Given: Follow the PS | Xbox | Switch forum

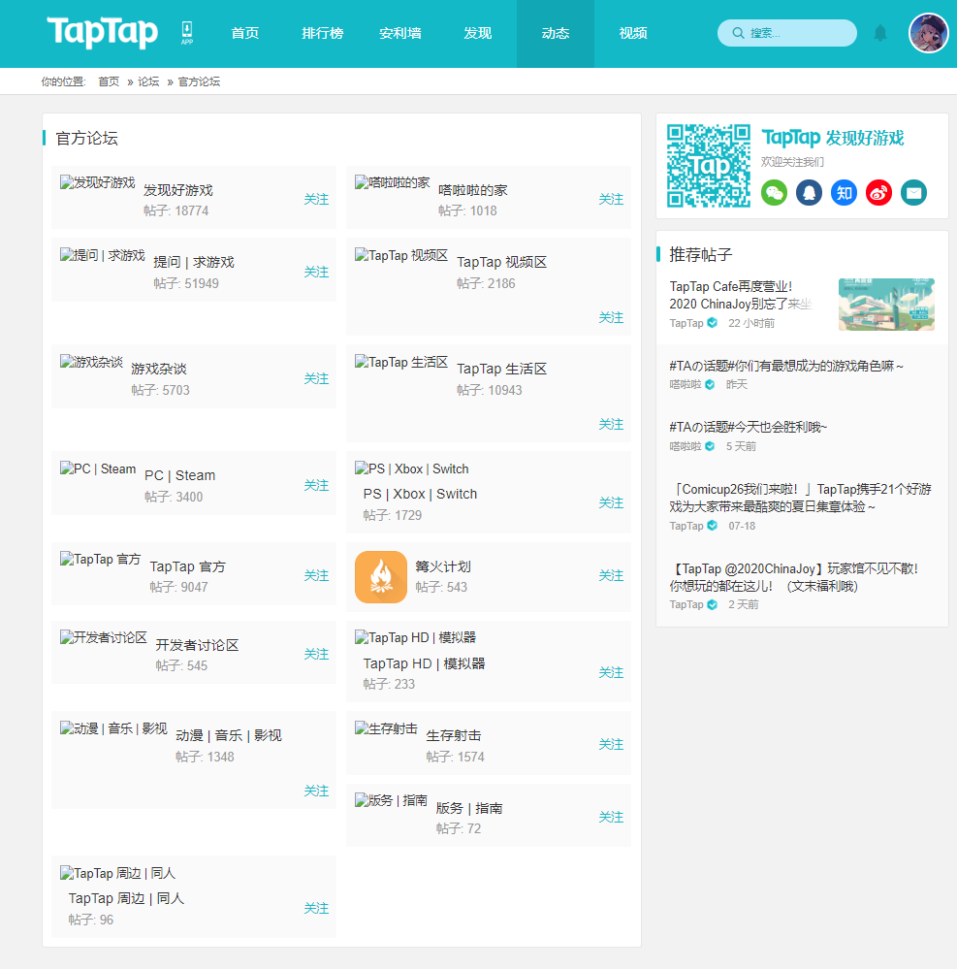Looking at the screenshot, I should coord(611,503).
